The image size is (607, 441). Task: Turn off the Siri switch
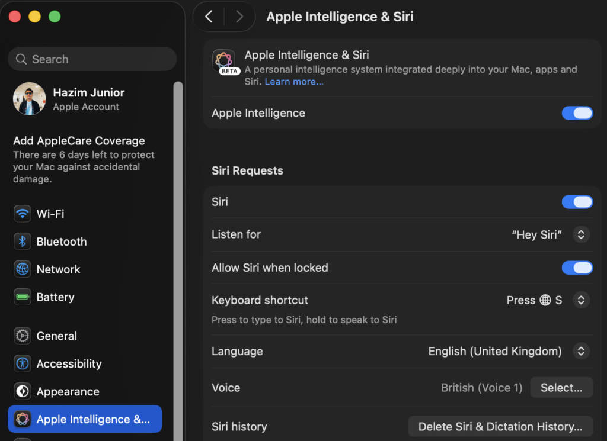coord(577,202)
